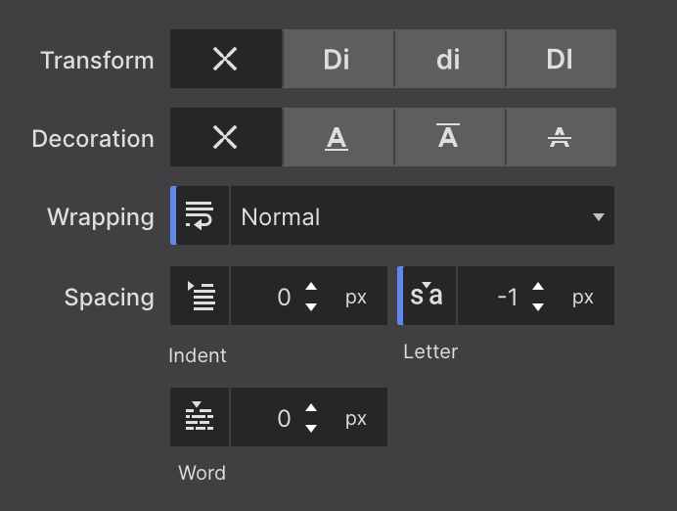The width and height of the screenshot is (677, 511).
Task: Click the Indent caption text
Action: [198, 355]
